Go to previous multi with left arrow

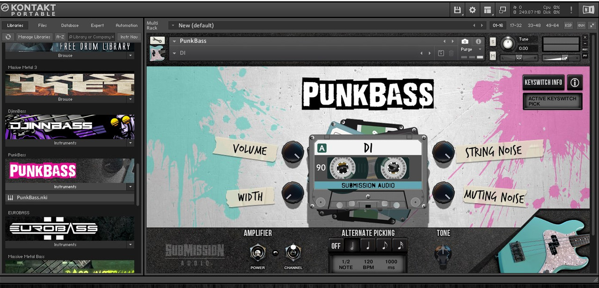point(474,26)
